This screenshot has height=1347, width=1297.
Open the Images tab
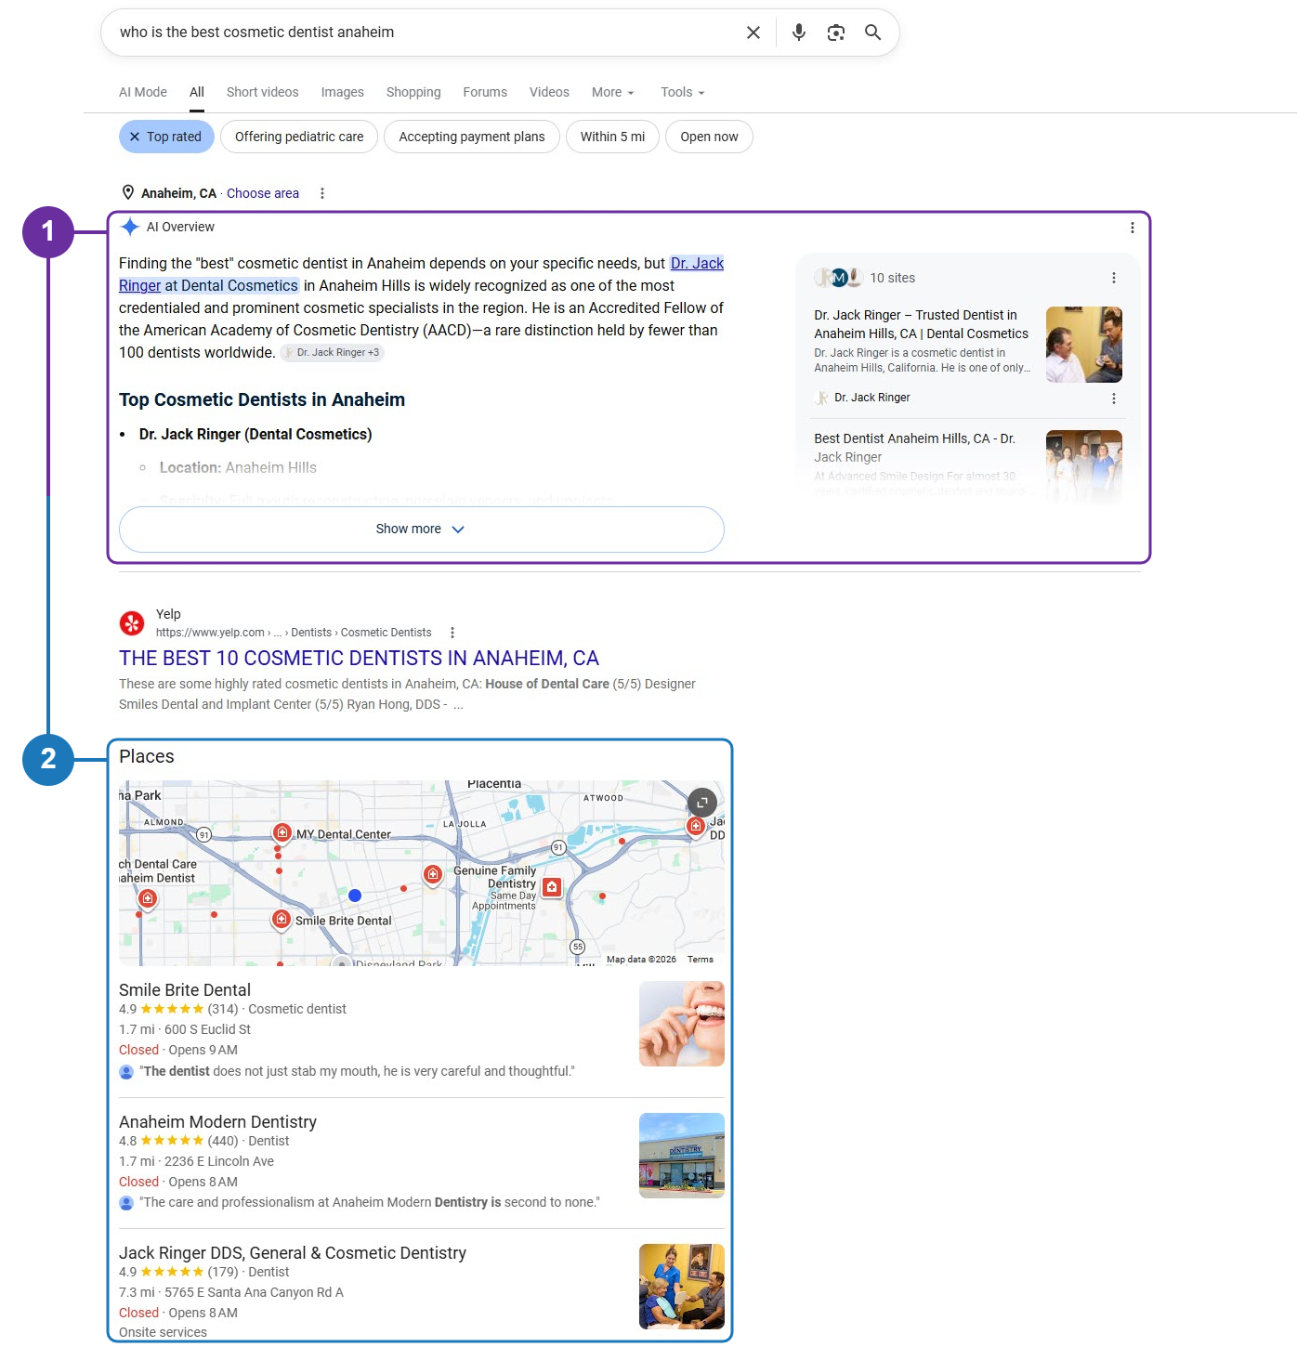coord(343,92)
